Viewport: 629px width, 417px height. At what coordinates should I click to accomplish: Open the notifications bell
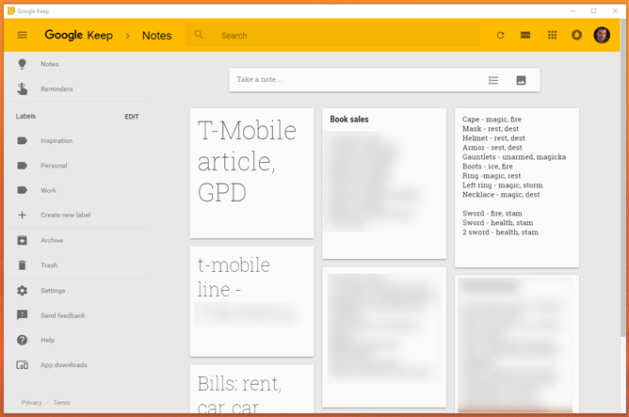pyautogui.click(x=577, y=36)
